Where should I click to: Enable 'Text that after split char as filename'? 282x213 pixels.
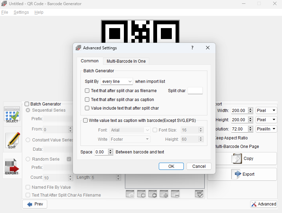tap(87, 91)
